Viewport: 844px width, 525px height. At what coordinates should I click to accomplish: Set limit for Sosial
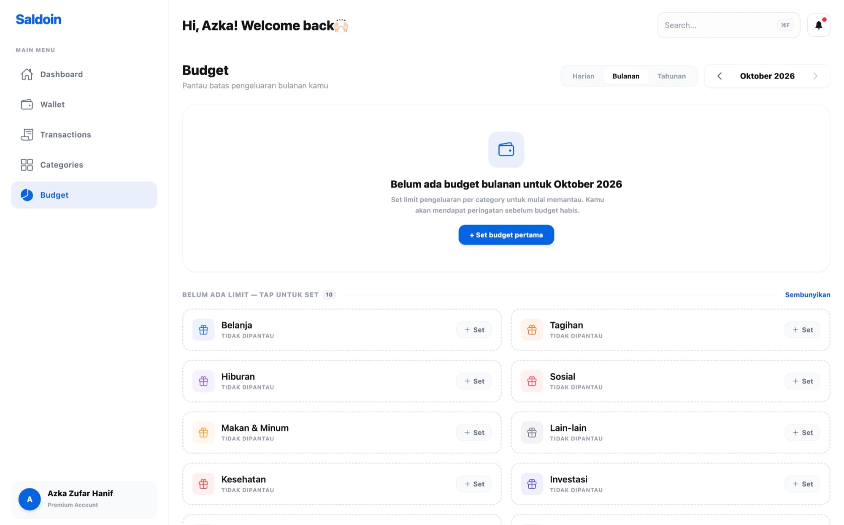tap(802, 381)
